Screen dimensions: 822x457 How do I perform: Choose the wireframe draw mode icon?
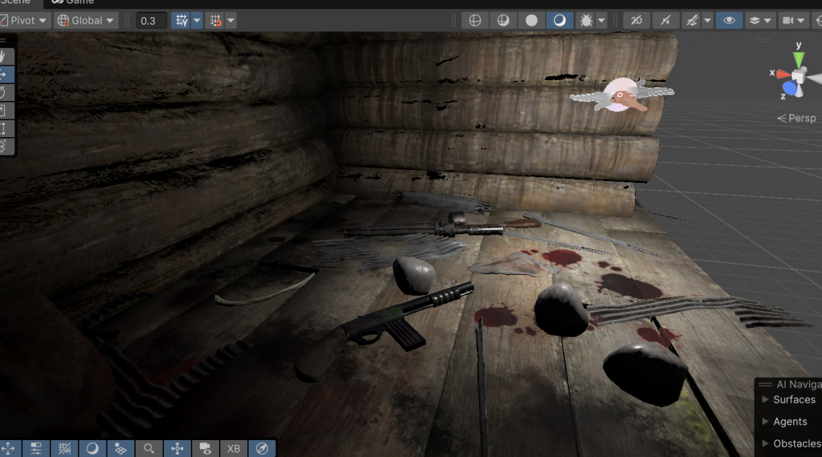(475, 20)
